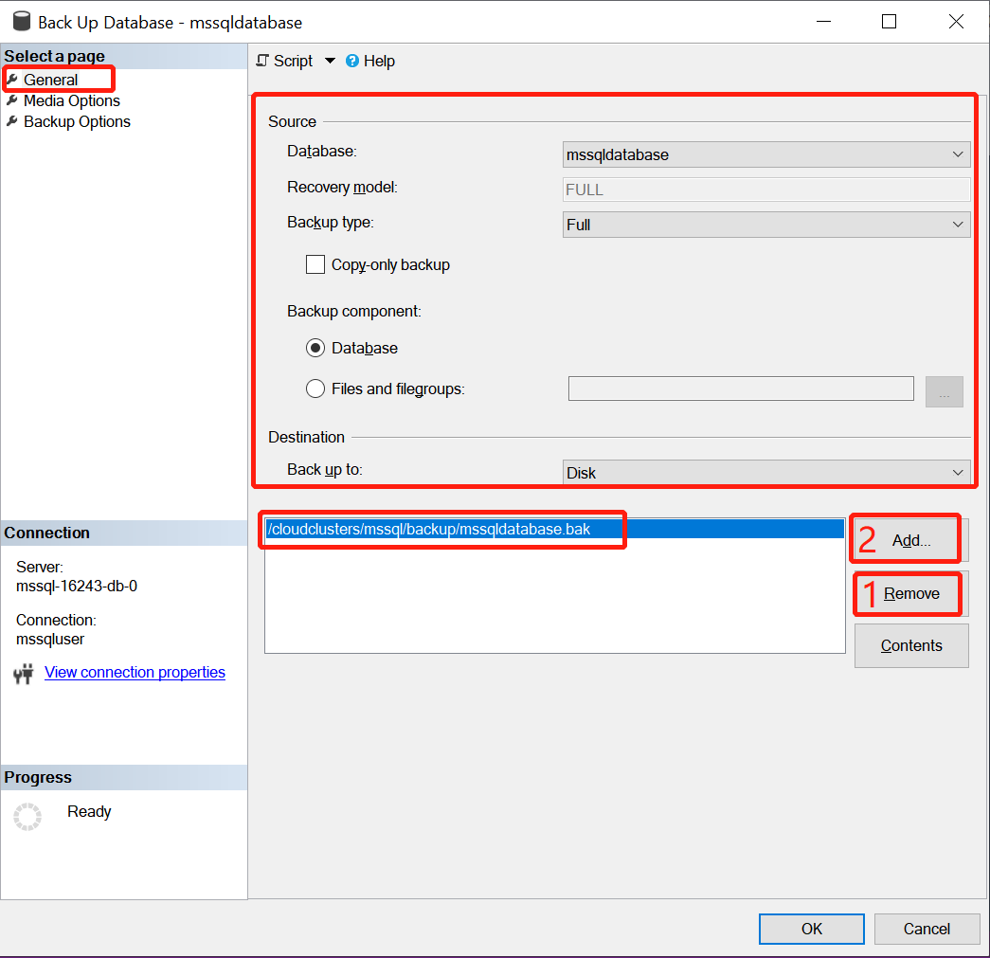Enable the Copy-only backup checkbox
Viewport: 990px width, 958px height.
coord(315,265)
